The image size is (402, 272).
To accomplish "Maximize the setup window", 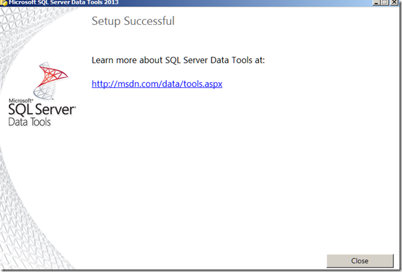I will pyautogui.click(x=385, y=2).
